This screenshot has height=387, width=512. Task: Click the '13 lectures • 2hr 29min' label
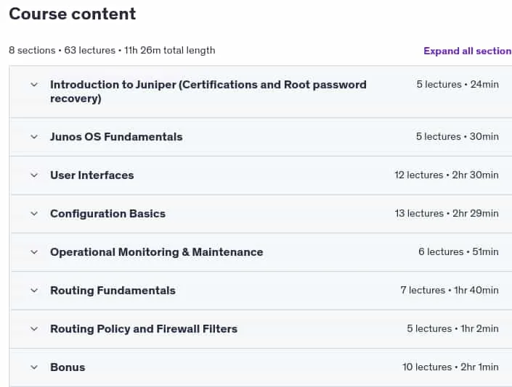tap(447, 213)
